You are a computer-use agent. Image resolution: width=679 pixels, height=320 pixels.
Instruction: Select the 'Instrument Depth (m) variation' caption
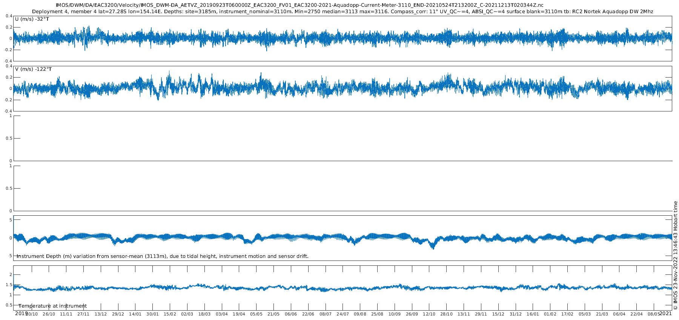[x=163, y=256]
